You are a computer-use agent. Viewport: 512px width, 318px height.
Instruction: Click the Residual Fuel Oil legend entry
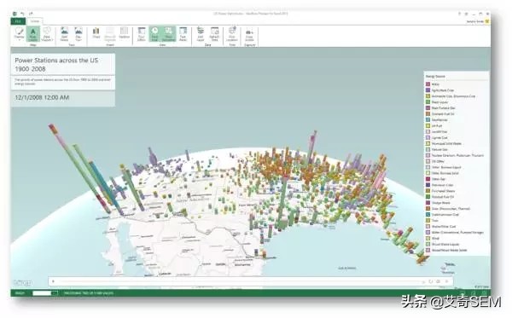pyautogui.click(x=439, y=197)
